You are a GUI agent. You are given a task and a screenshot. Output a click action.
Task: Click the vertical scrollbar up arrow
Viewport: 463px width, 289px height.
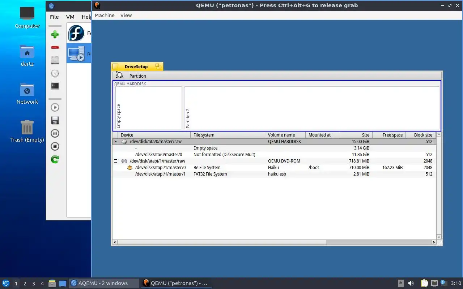pyautogui.click(x=439, y=134)
